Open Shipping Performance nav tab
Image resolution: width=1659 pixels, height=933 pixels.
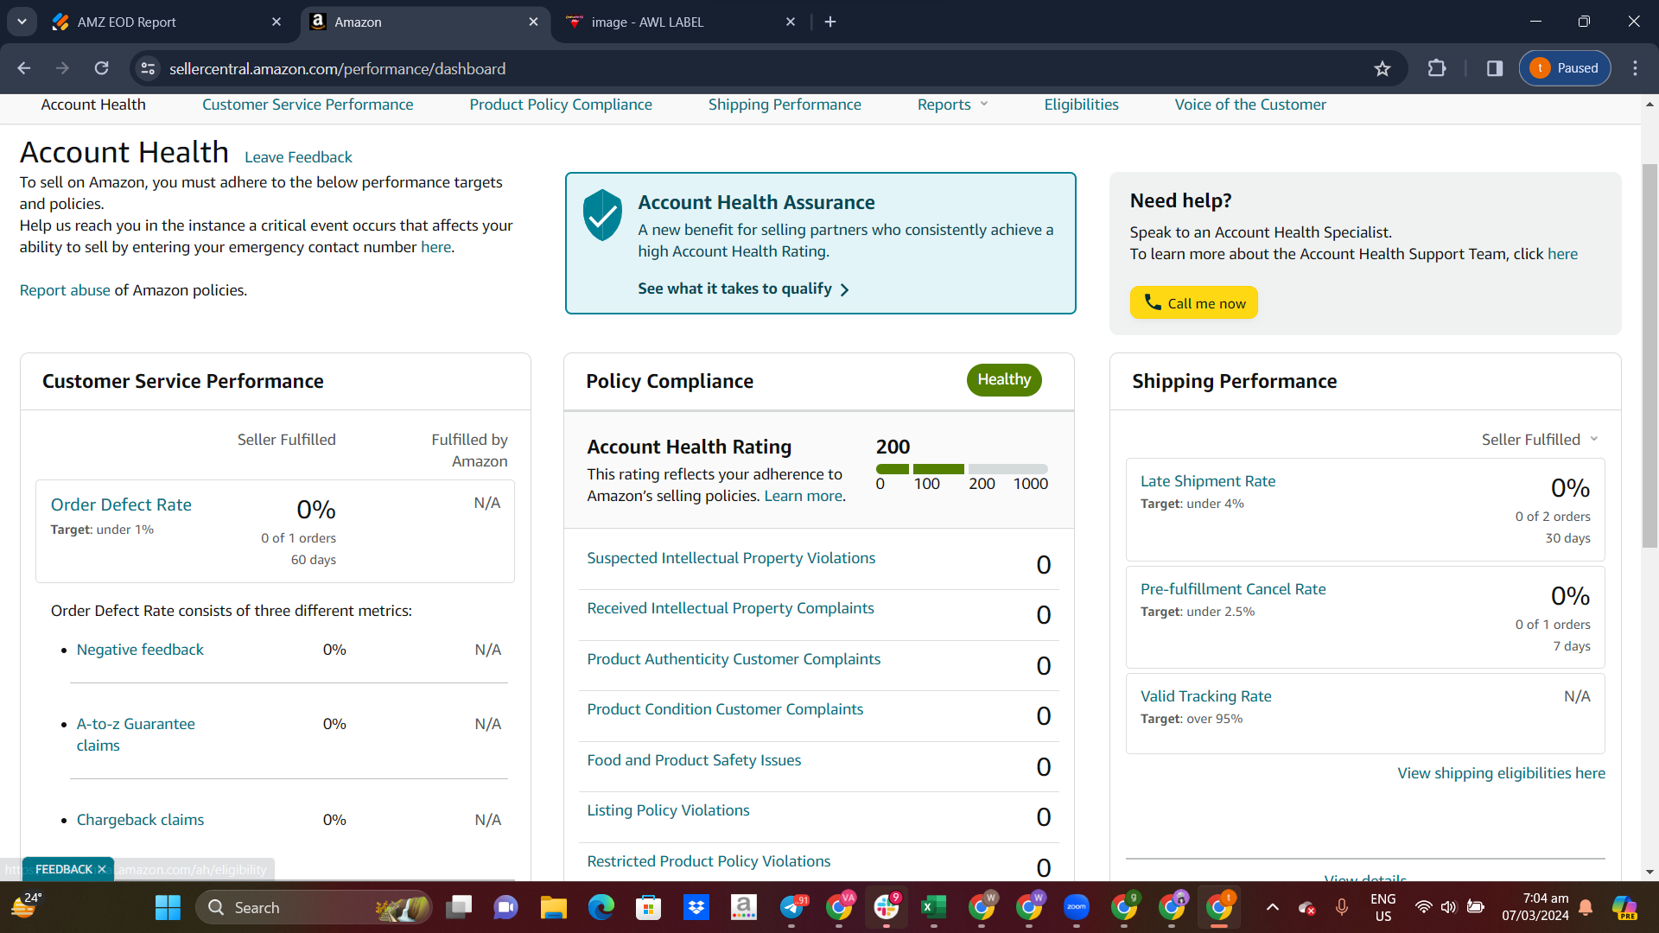785,105
